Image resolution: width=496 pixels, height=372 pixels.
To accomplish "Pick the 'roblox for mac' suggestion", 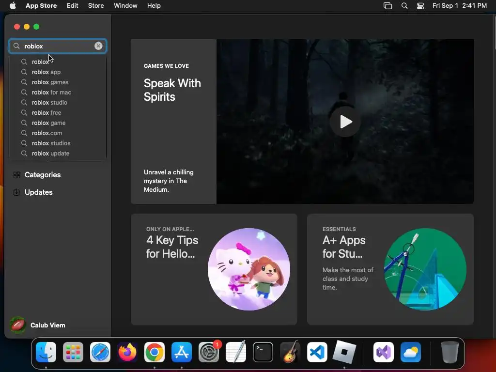I will tap(58, 92).
